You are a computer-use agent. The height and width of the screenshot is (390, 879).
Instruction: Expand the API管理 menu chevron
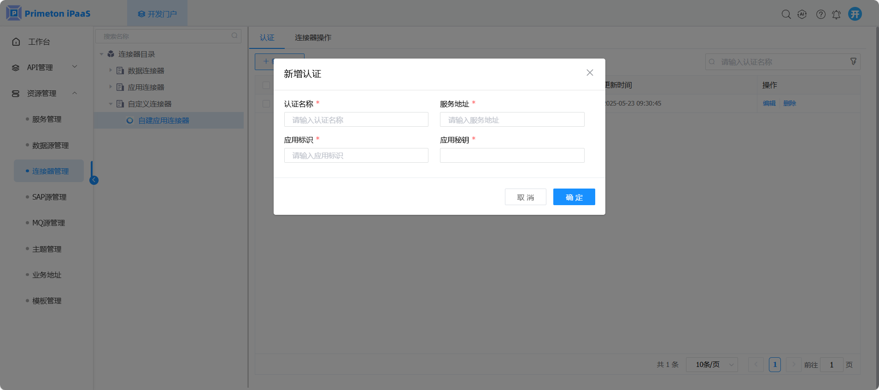(75, 67)
